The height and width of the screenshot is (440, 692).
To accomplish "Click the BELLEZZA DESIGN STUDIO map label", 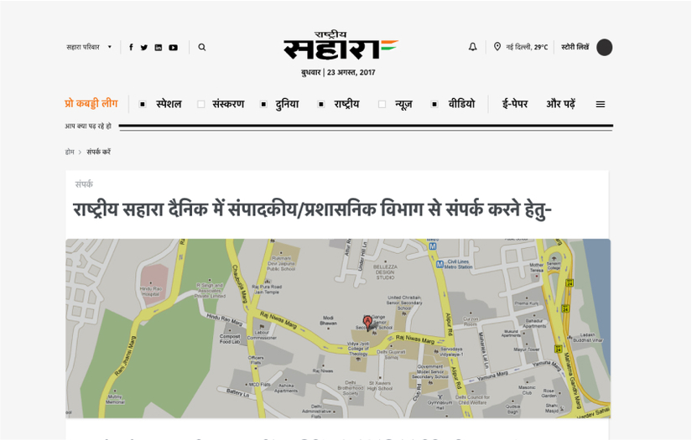I will coord(385,272).
